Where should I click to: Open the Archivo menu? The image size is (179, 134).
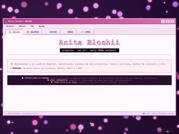[10, 26]
